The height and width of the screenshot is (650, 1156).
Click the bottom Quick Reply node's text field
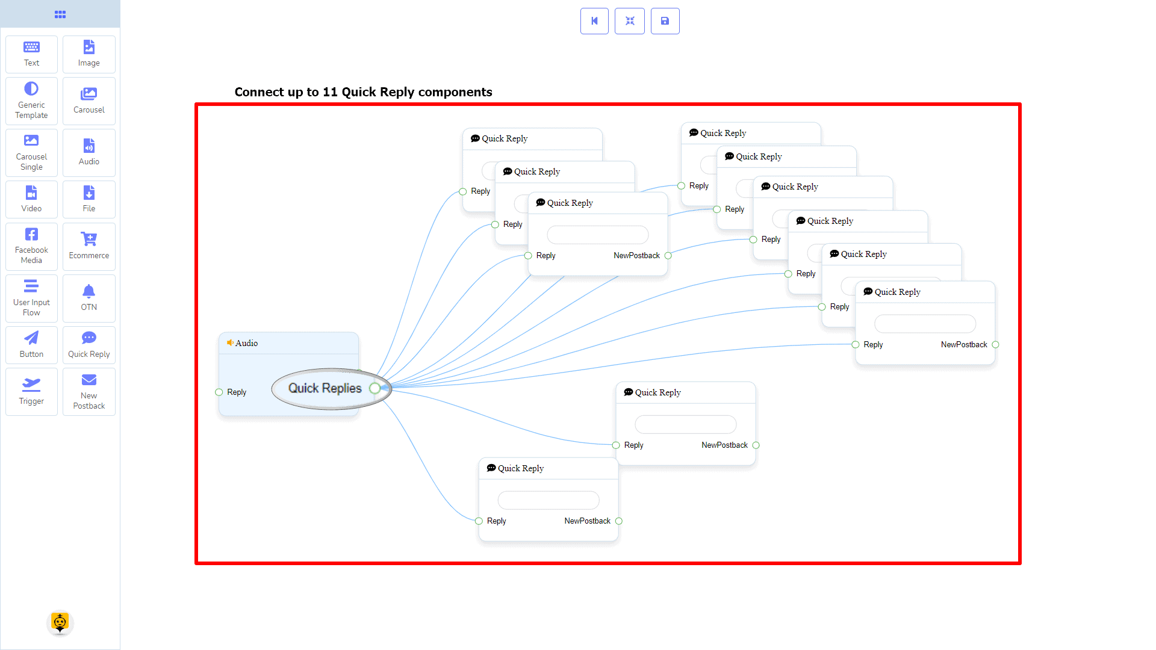(x=548, y=500)
